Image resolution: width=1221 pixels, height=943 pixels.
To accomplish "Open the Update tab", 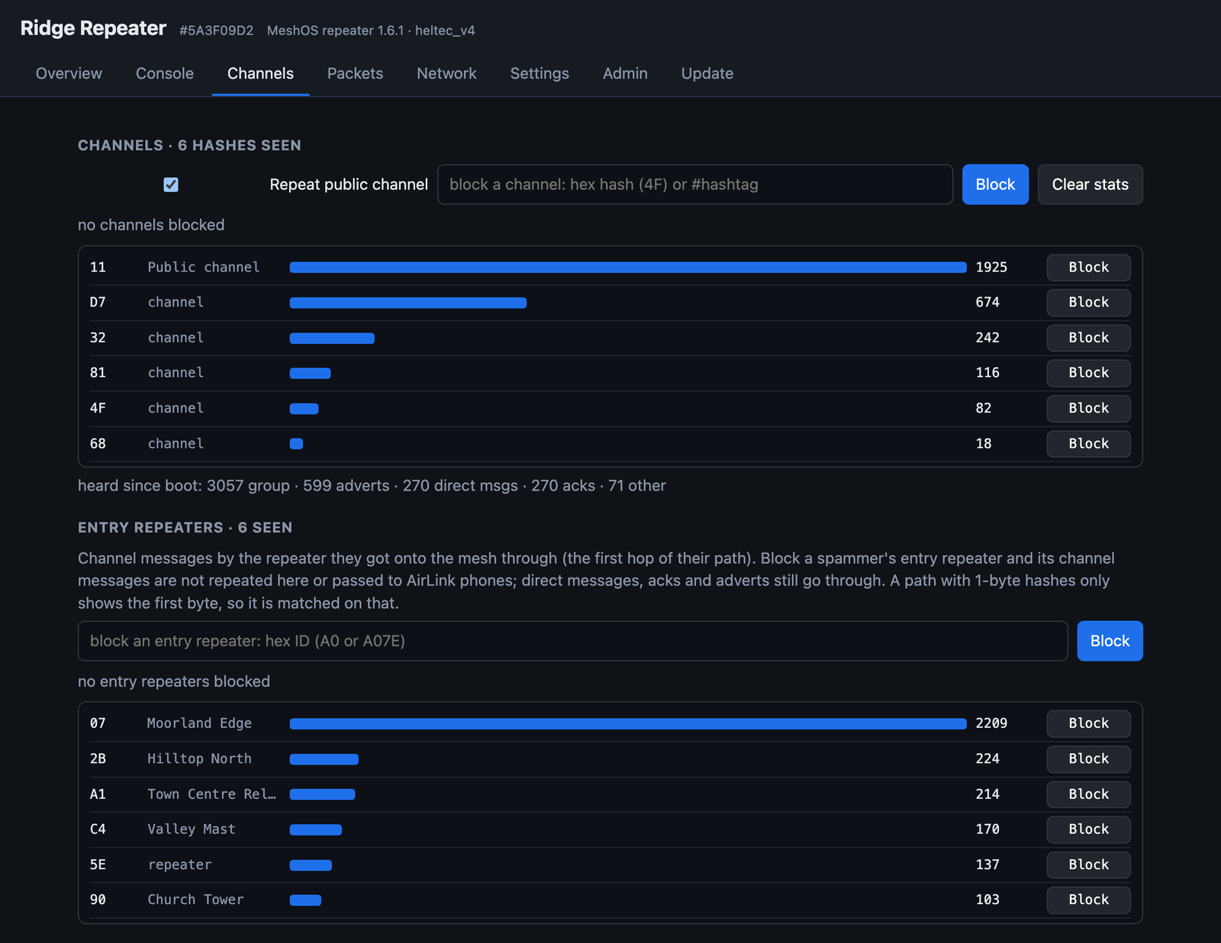I will 707,73.
